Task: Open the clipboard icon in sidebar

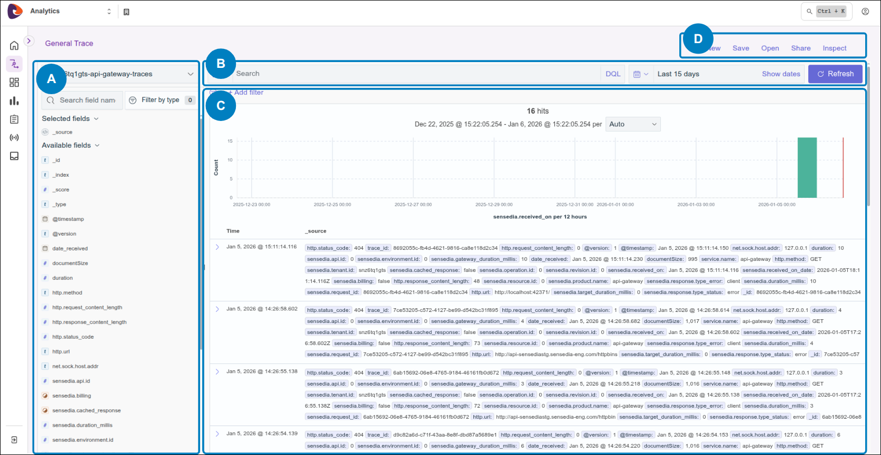Action: pos(14,119)
